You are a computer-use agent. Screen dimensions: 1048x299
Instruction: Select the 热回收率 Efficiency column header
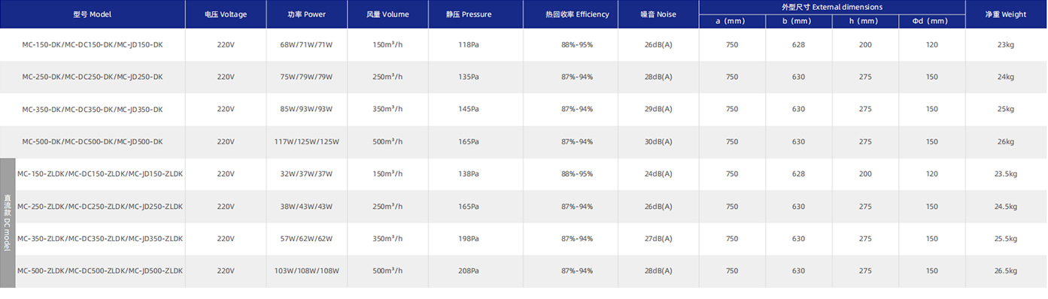pyautogui.click(x=577, y=14)
